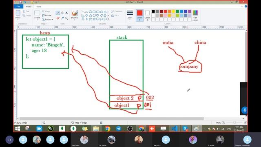261x147 pixels.
Task: Select the Pencil tool
Action: 58,13
